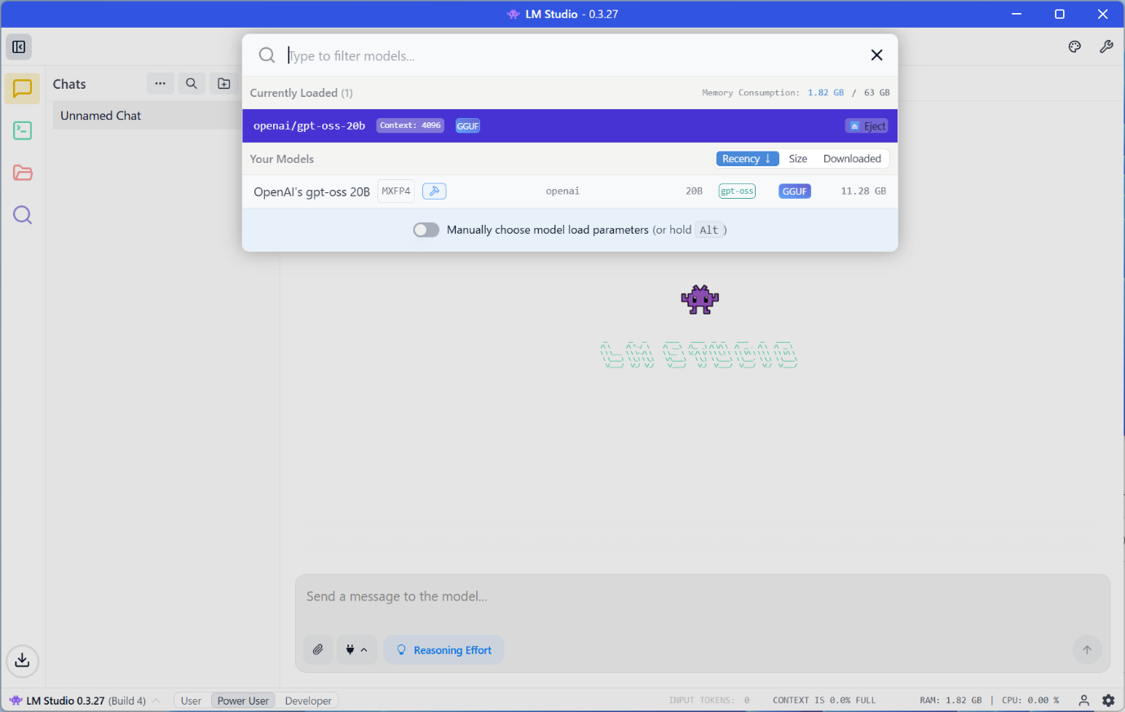Click the openai publisher label

point(562,191)
